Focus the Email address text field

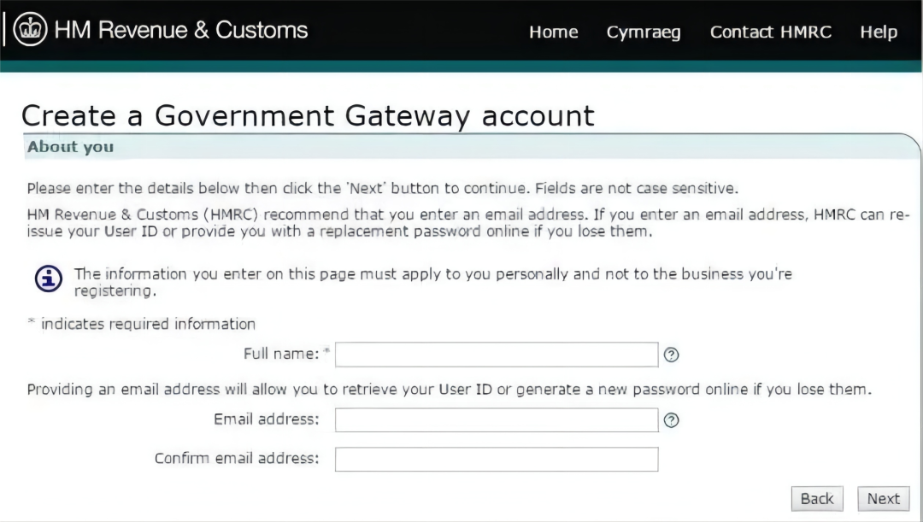[x=496, y=420]
